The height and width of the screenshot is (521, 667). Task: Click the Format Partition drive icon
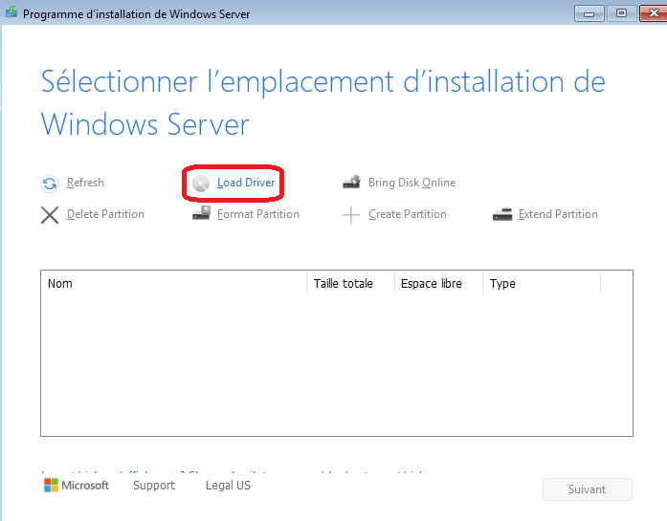[x=201, y=213]
